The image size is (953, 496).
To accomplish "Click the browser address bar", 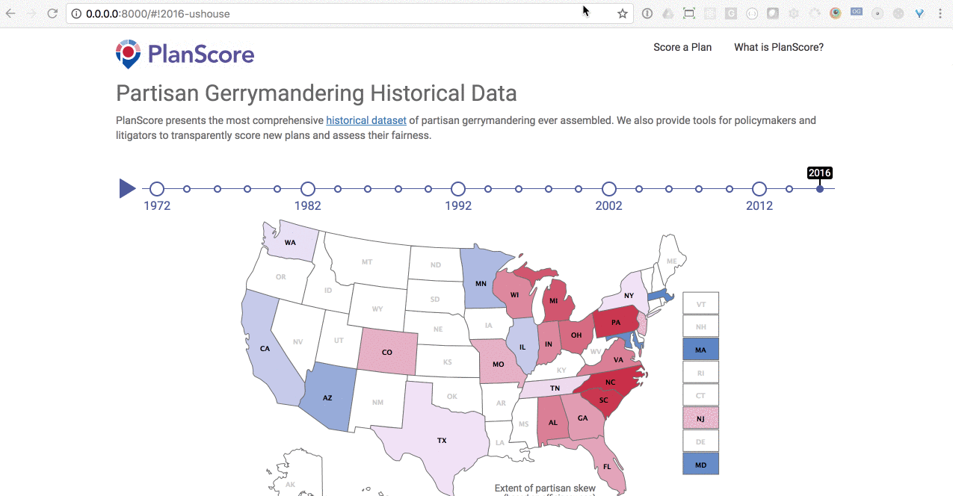I will tap(299, 13).
